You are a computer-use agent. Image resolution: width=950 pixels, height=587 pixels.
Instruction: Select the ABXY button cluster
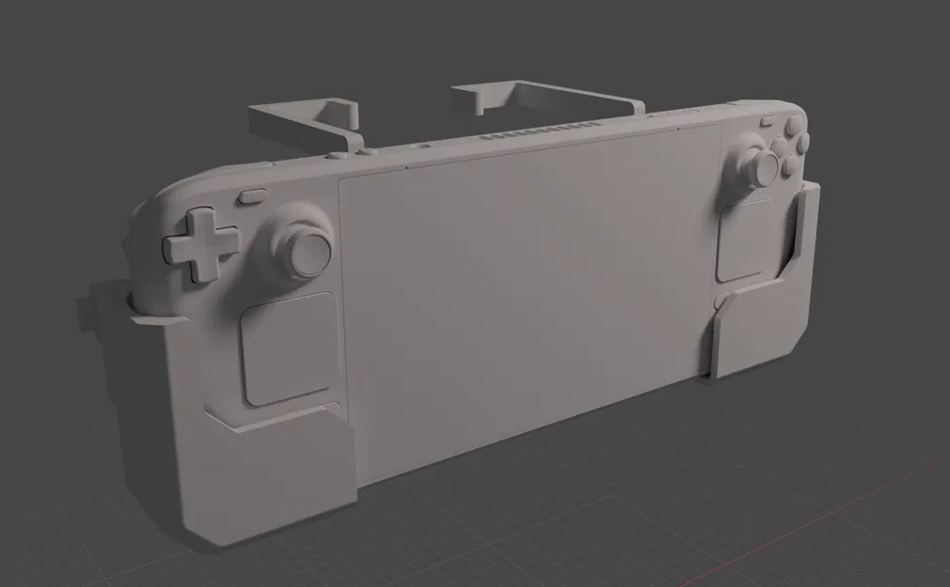coord(786,147)
